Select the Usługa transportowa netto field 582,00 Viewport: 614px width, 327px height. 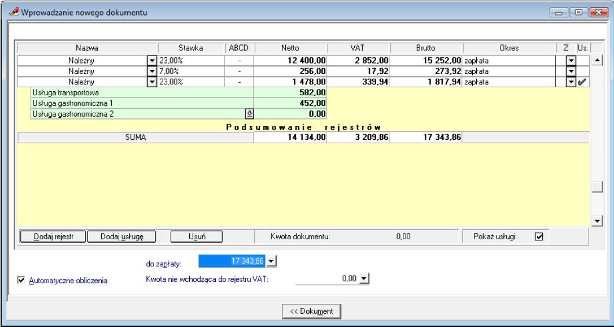[x=291, y=92]
